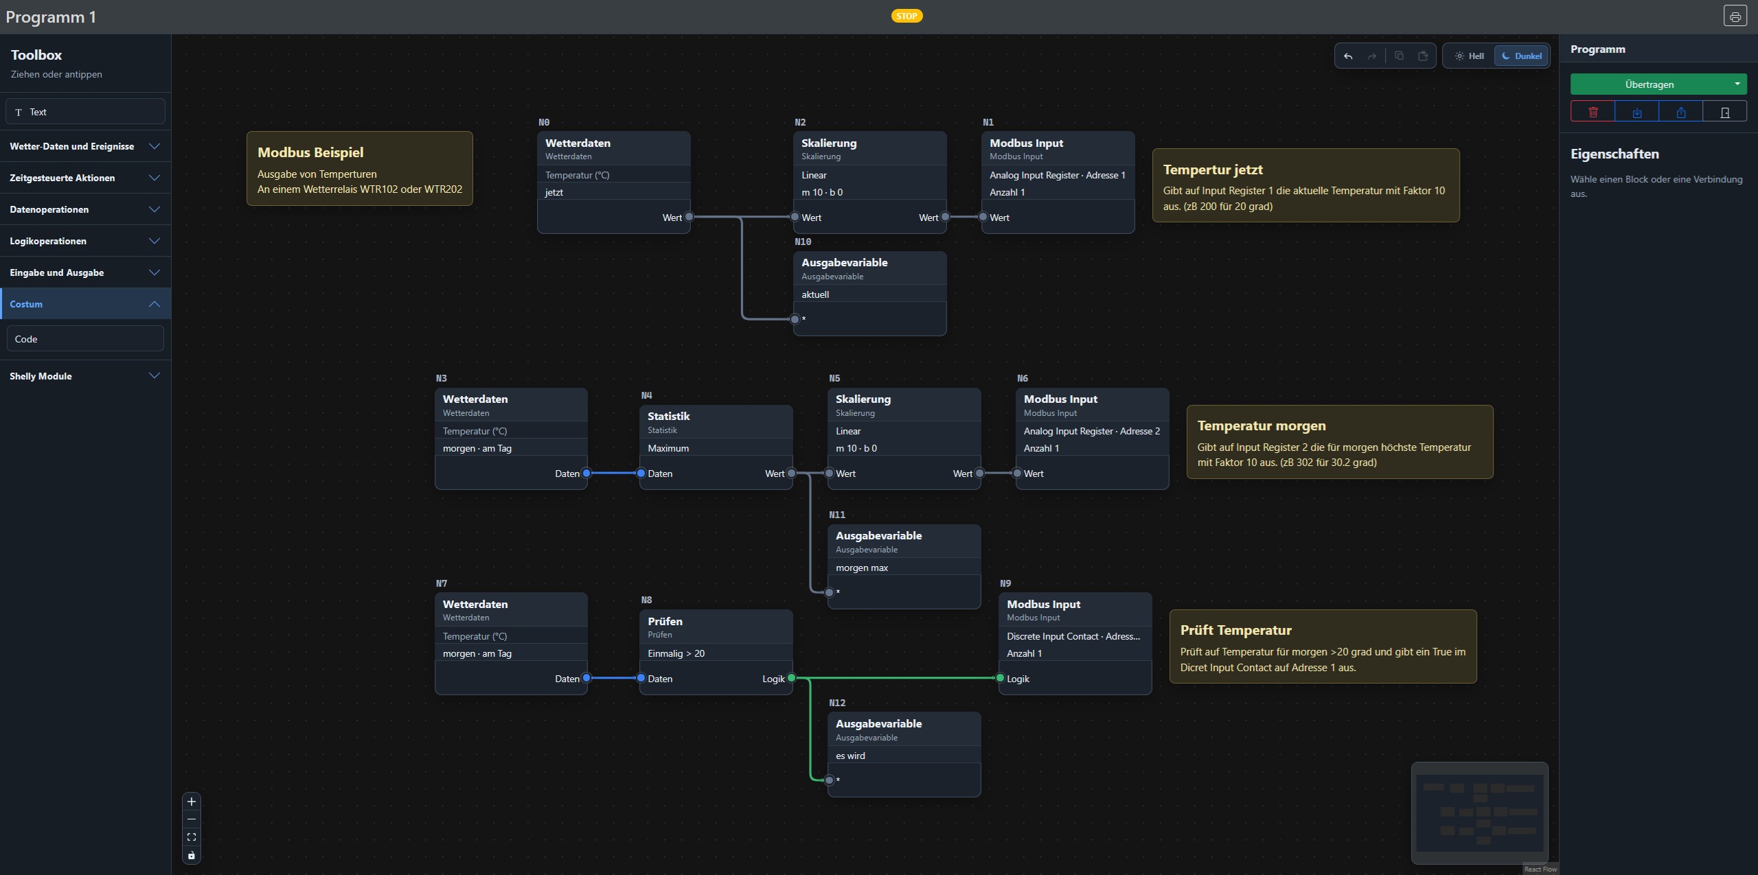1758x875 pixels.
Task: Expand Wetter-Daten und Ereignisse section
Action: click(85, 146)
